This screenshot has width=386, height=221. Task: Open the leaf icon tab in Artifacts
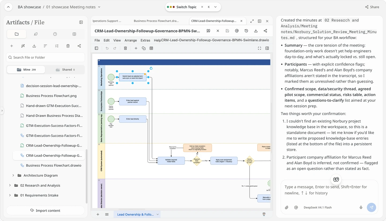coord(36,34)
